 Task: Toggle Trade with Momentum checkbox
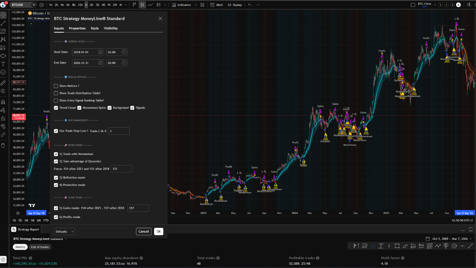[56, 154]
